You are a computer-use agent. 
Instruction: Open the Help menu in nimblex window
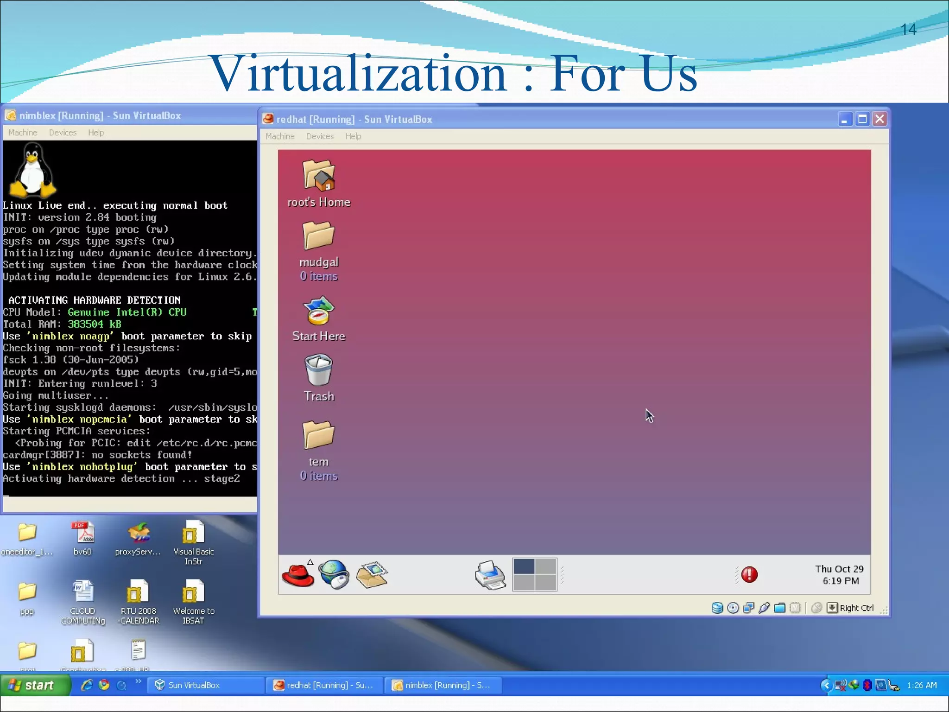[x=96, y=133]
